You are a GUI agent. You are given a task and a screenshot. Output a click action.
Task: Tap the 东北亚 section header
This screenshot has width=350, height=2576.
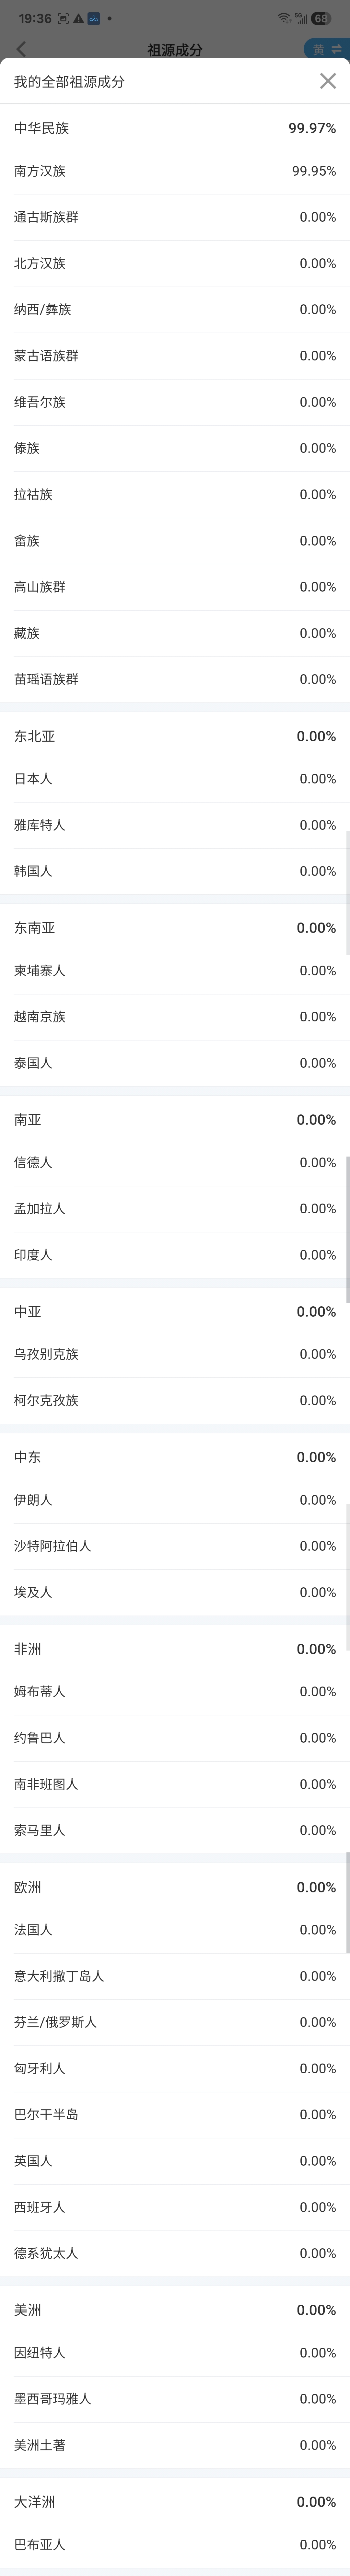click(175, 736)
